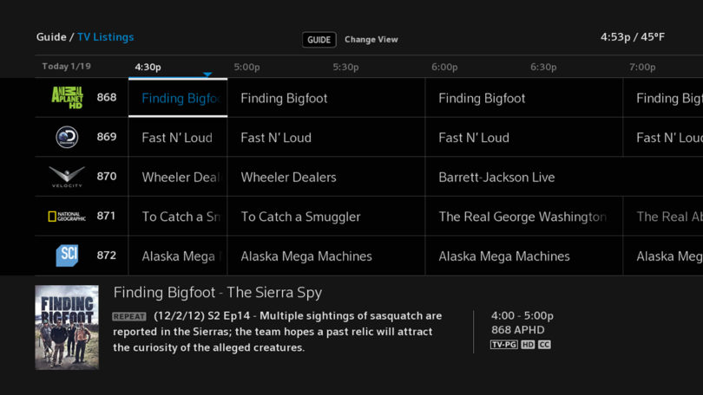Click the TV-PG rating badge
This screenshot has width=703, height=395.
504,345
